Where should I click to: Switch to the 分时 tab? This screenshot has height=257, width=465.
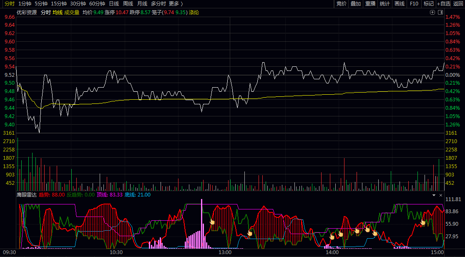[10, 4]
